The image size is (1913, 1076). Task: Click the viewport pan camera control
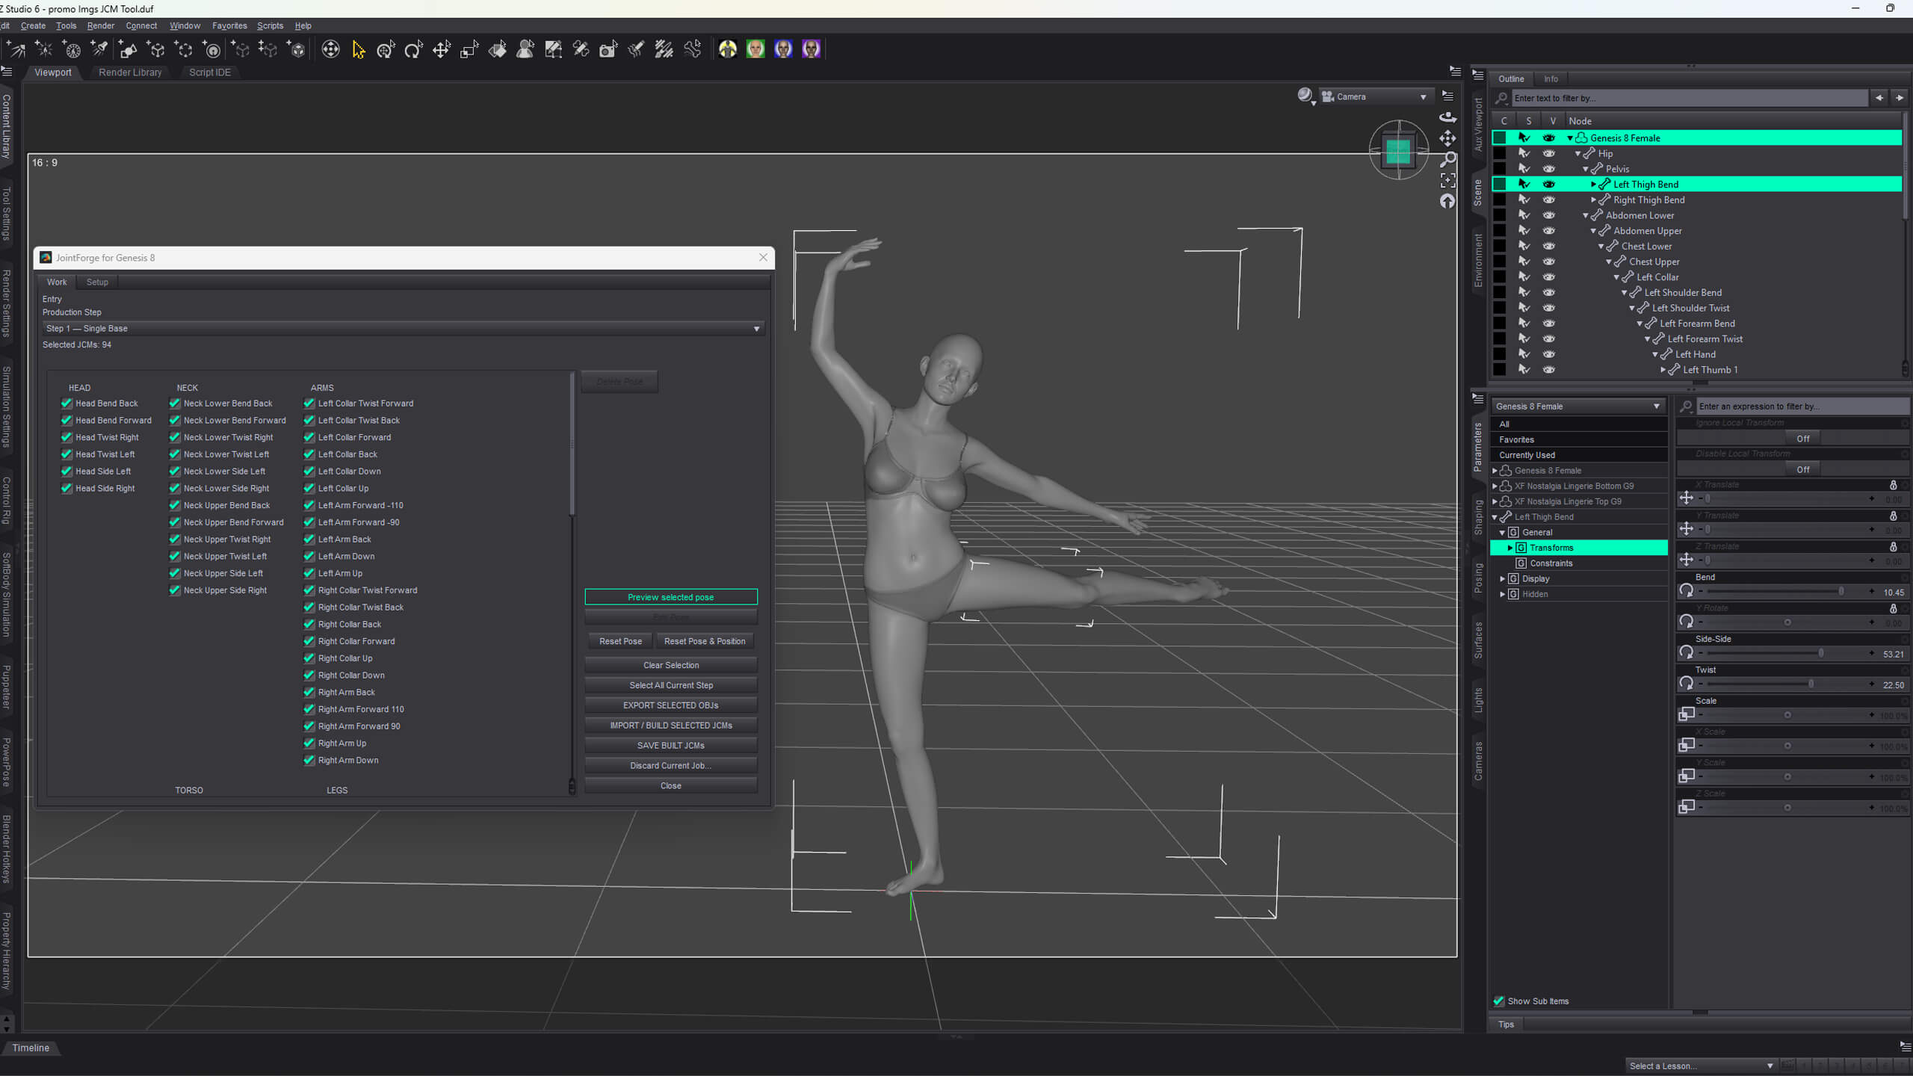tap(1447, 138)
